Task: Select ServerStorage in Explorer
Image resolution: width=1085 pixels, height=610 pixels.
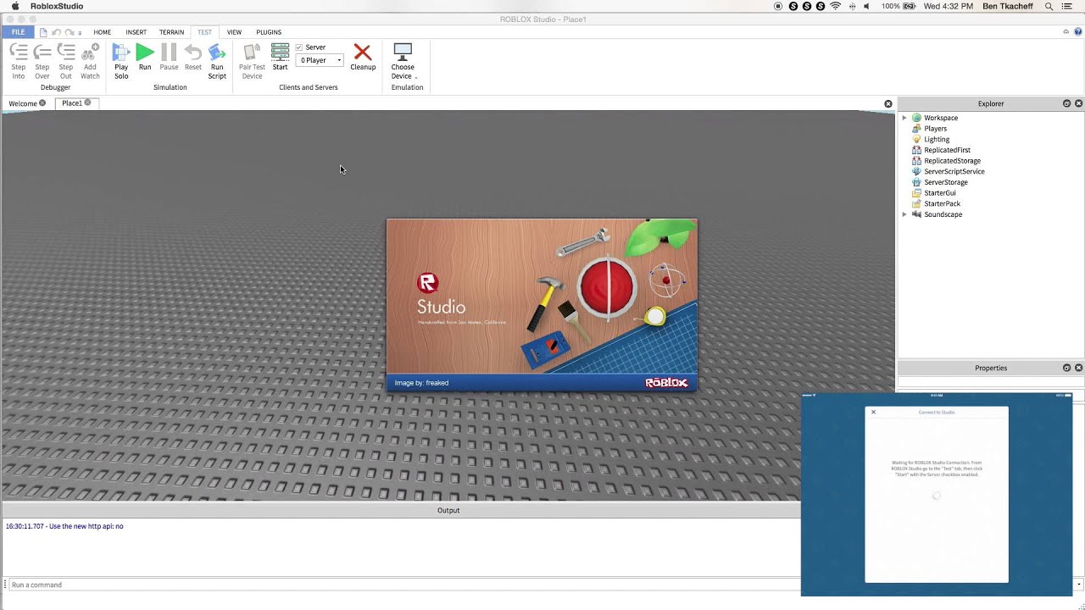Action: [945, 182]
